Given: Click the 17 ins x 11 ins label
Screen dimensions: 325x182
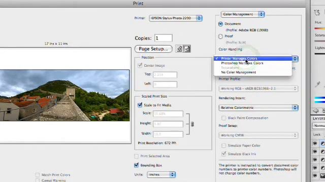Looking at the screenshot, I should click(56, 43).
